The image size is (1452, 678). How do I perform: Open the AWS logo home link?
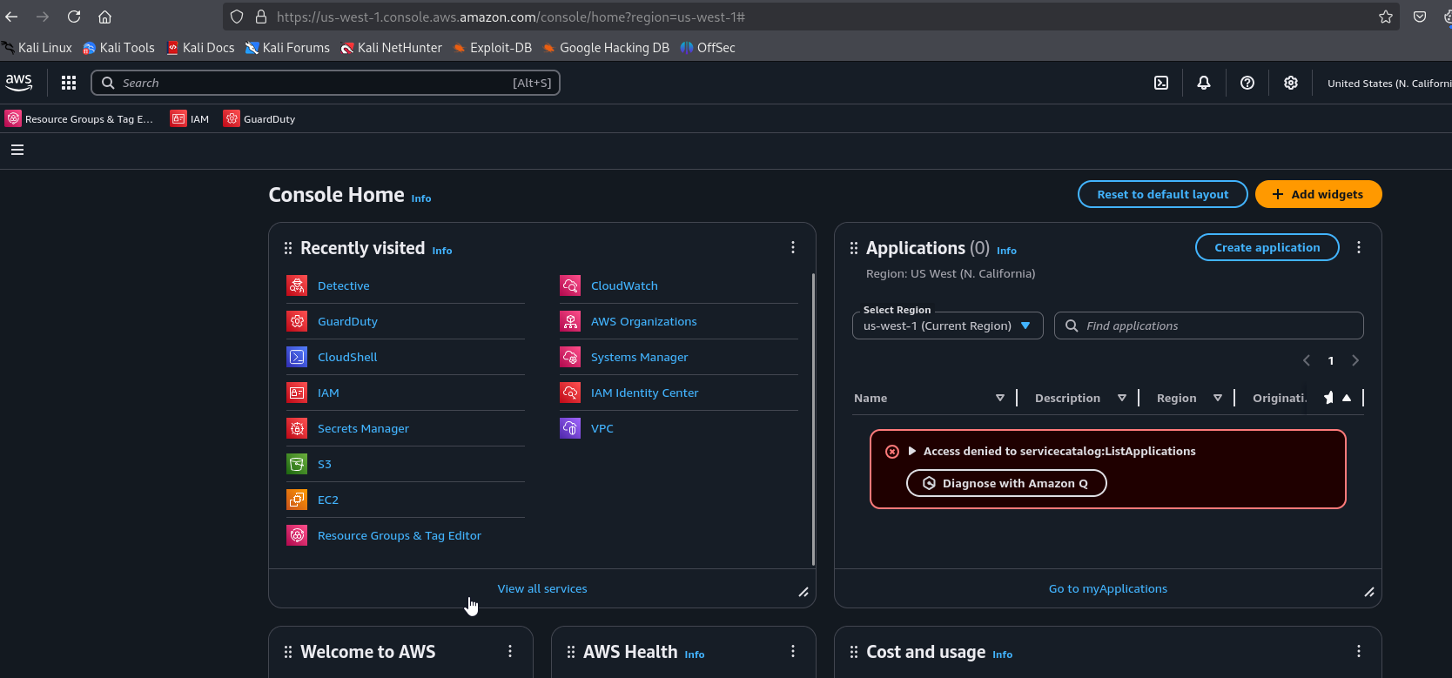tap(18, 83)
